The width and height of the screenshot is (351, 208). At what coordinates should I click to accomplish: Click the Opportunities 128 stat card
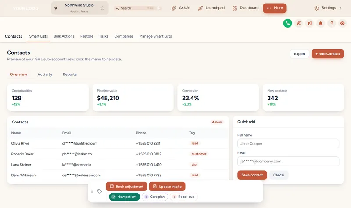point(48,97)
